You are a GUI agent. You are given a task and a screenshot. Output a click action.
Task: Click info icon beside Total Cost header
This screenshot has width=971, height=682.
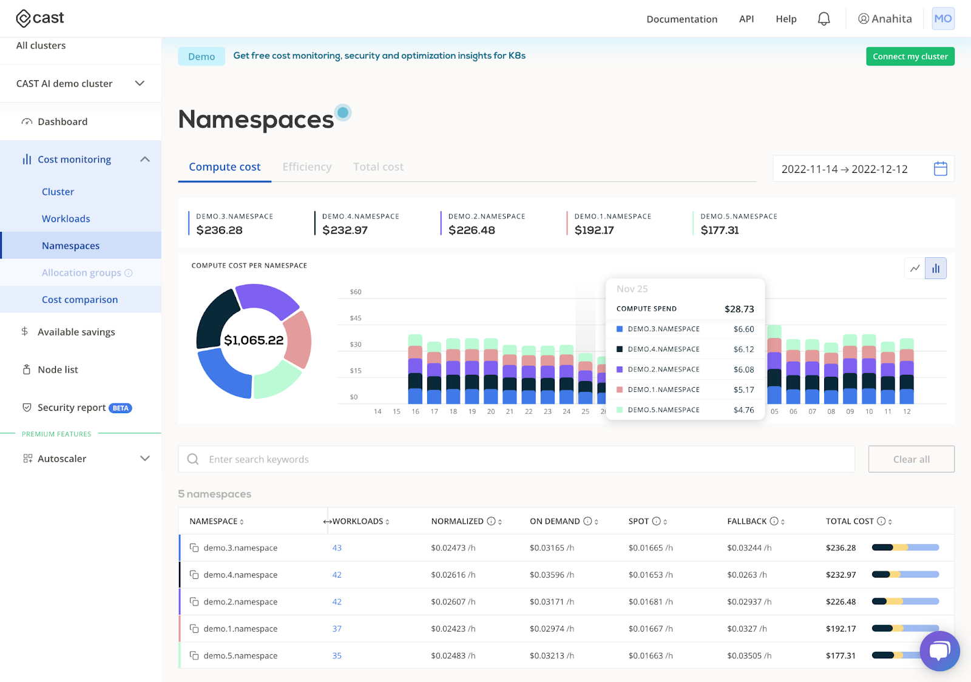[x=881, y=521]
